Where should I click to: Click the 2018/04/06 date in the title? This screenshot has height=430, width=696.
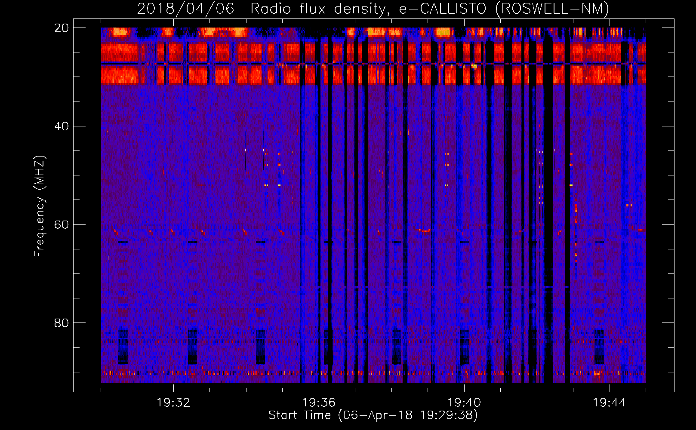pos(185,9)
